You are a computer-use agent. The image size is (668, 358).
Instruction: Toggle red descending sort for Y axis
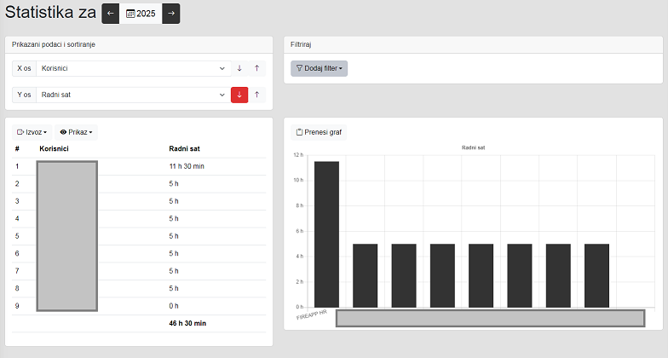click(239, 95)
